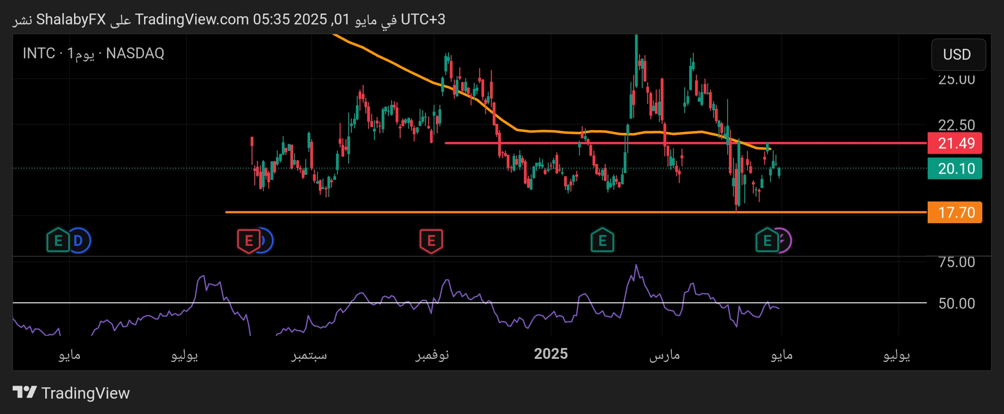Image resolution: width=1004 pixels, height=414 pixels.
Task: Click the orange horizontal support line at 17.70
Action: 576,212
